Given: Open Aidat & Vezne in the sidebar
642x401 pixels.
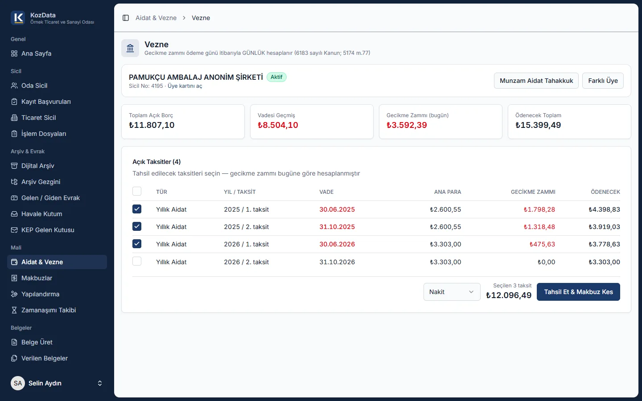Looking at the screenshot, I should (x=57, y=262).
